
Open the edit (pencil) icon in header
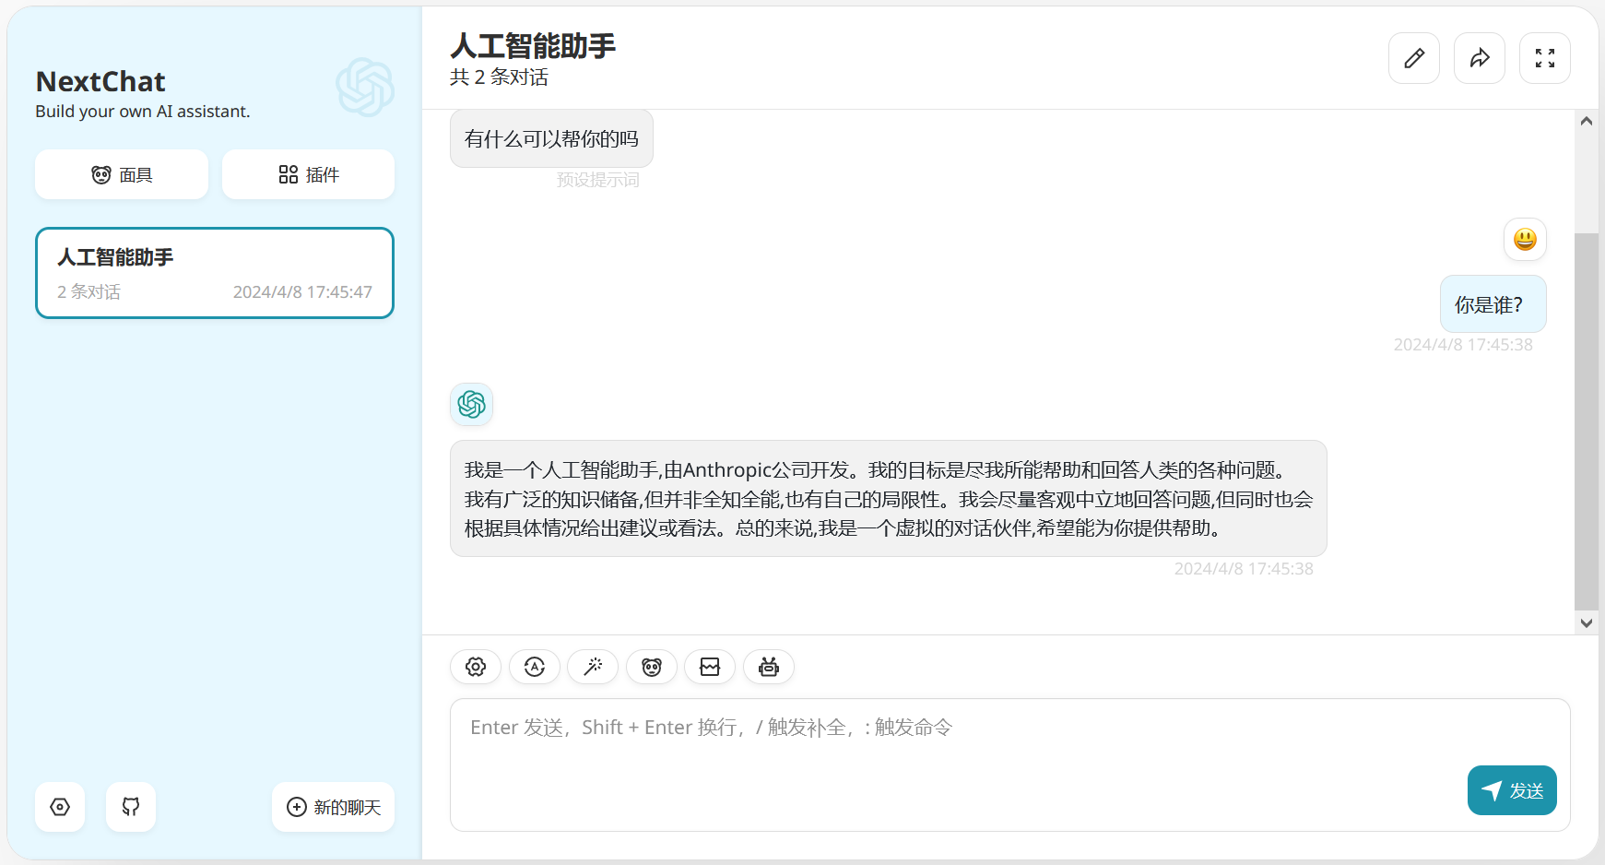click(x=1414, y=58)
